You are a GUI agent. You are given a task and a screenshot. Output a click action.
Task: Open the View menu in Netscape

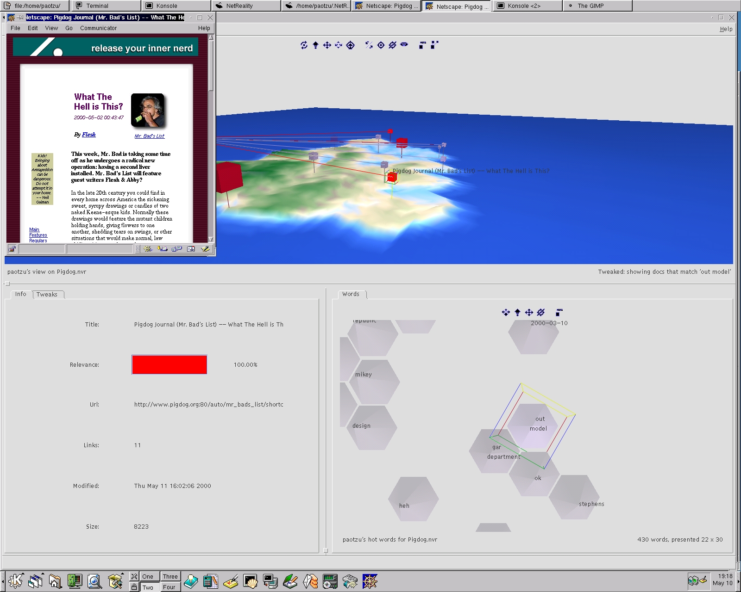[51, 28]
